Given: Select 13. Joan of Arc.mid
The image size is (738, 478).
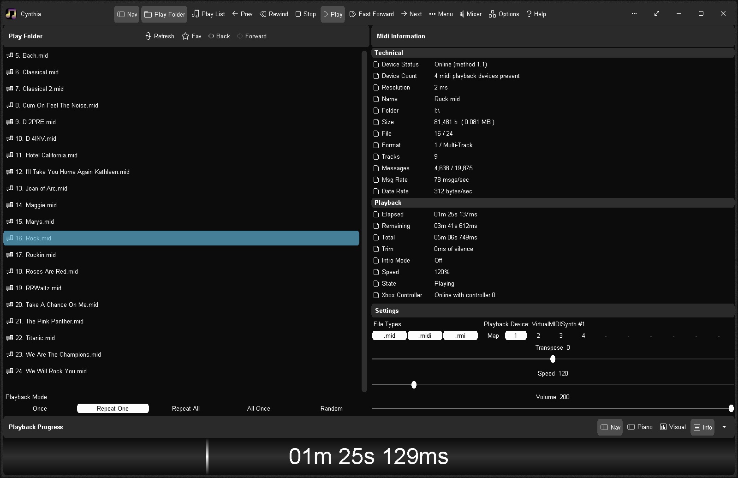Looking at the screenshot, I should tap(181, 188).
